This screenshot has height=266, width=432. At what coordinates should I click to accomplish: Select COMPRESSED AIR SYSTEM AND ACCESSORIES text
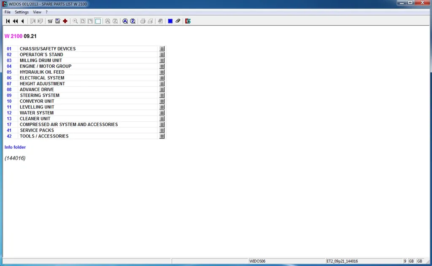(69, 125)
